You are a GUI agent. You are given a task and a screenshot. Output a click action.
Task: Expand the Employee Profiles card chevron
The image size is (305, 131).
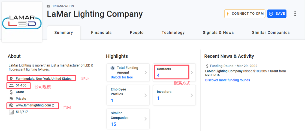coord(146,95)
